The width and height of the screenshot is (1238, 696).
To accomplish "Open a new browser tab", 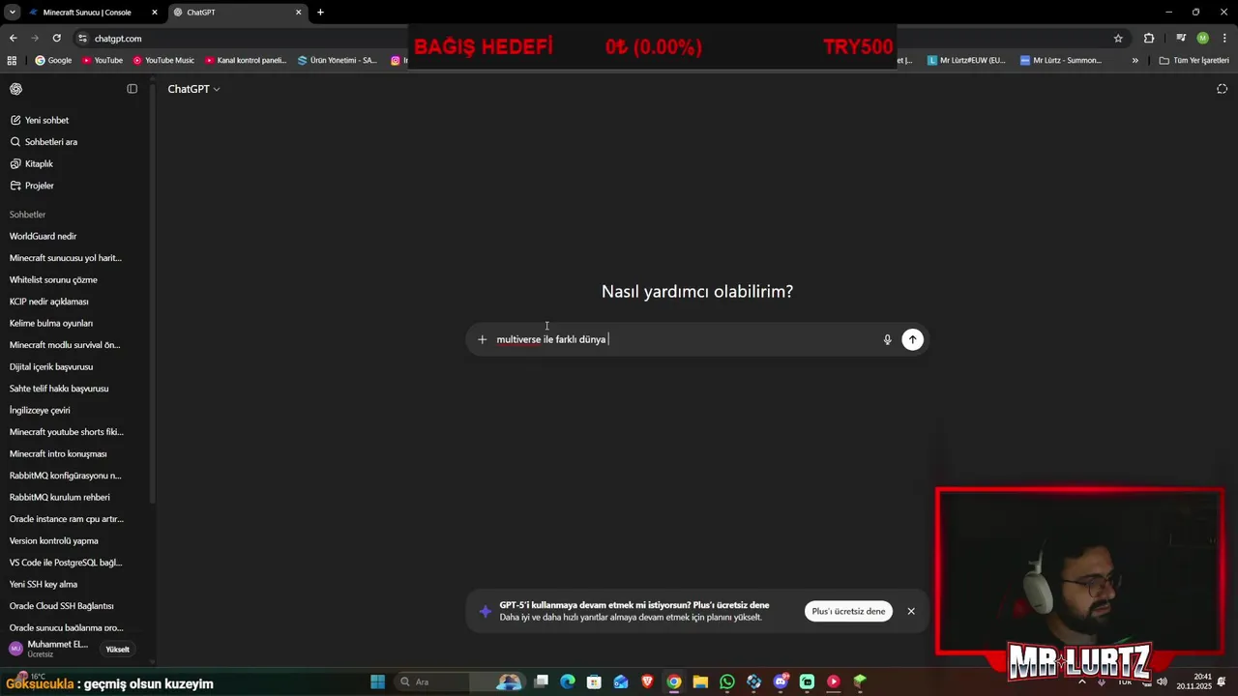I will click(x=320, y=13).
